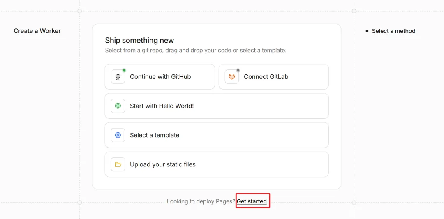Choose Upload your static files

click(x=217, y=164)
